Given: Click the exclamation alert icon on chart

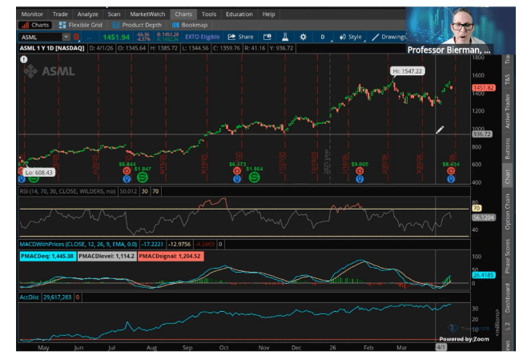Looking at the screenshot, I should 24,59.
